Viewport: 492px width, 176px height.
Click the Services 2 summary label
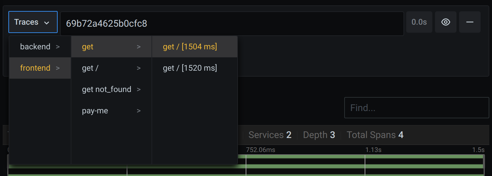270,135
